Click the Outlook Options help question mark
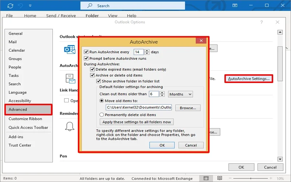This screenshot has height=182, width=291. tap(261, 22)
